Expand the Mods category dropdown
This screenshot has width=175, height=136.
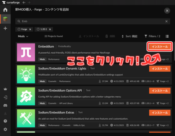[x=23, y=36]
